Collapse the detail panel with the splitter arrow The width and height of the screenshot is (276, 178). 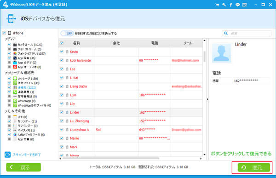[x=207, y=99]
